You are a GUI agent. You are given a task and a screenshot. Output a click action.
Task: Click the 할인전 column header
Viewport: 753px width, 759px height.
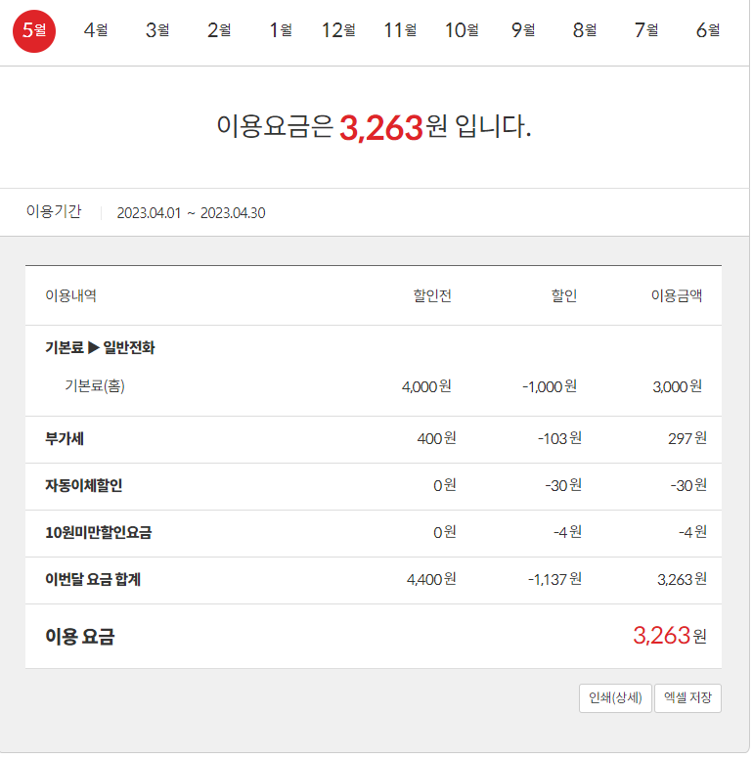coord(432,295)
